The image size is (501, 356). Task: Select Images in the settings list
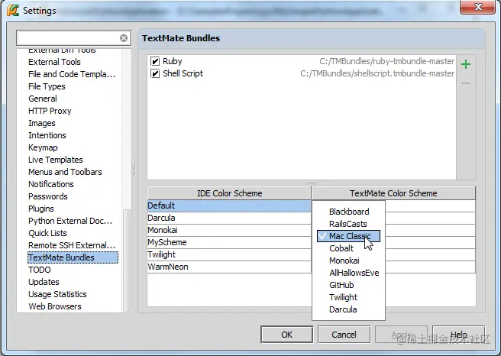tap(41, 123)
